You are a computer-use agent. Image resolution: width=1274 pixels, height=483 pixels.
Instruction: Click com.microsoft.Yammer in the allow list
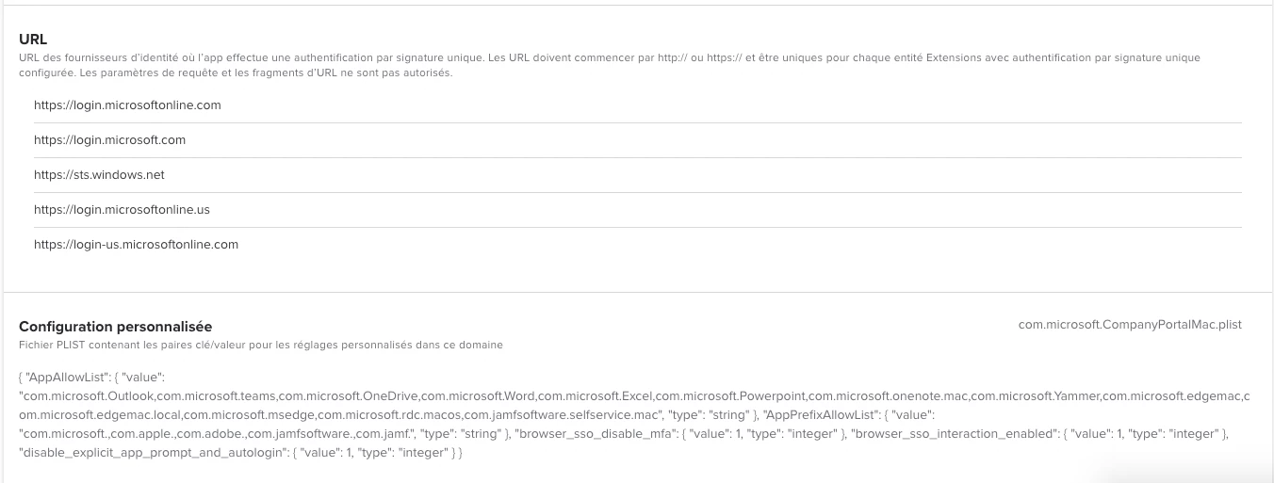pyautogui.click(x=1035, y=395)
